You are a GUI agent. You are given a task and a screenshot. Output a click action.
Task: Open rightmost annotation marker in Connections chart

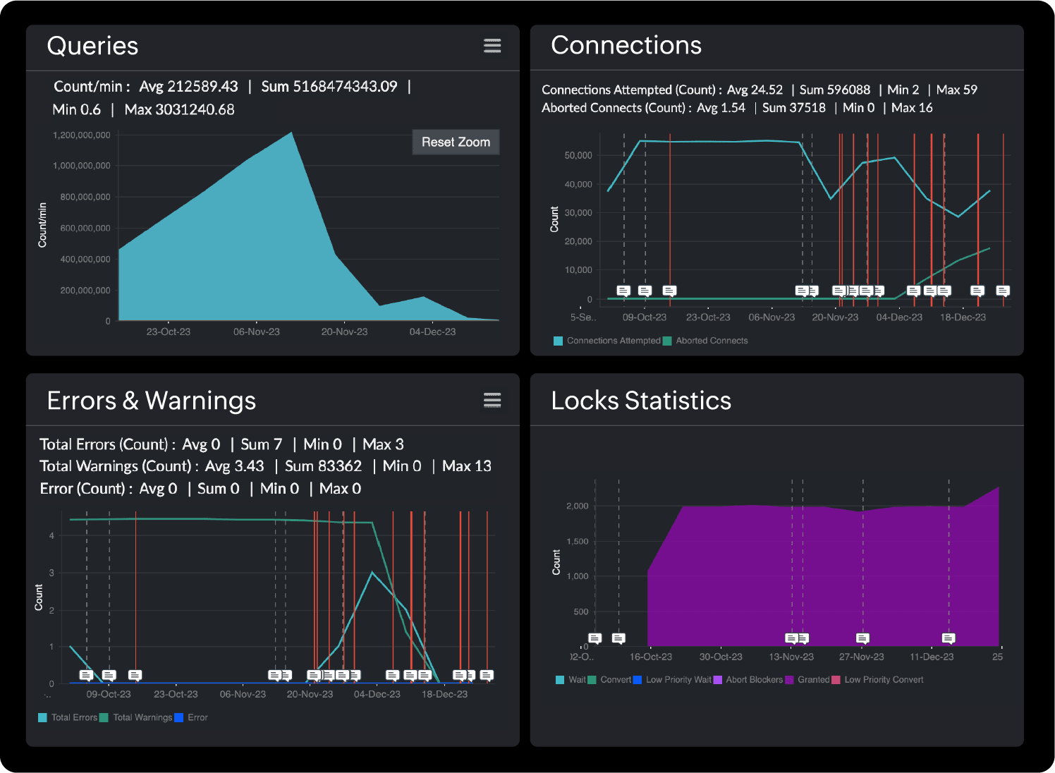click(x=1002, y=291)
